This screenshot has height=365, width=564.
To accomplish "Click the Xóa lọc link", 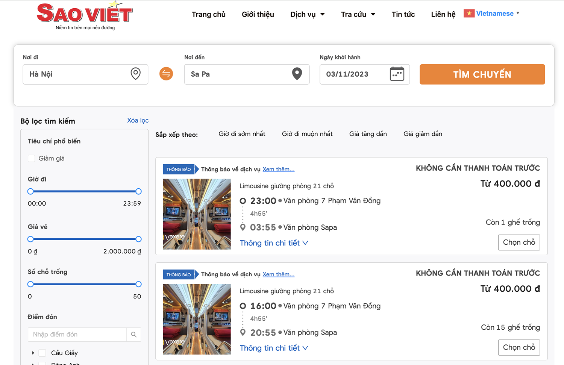I will pyautogui.click(x=138, y=120).
